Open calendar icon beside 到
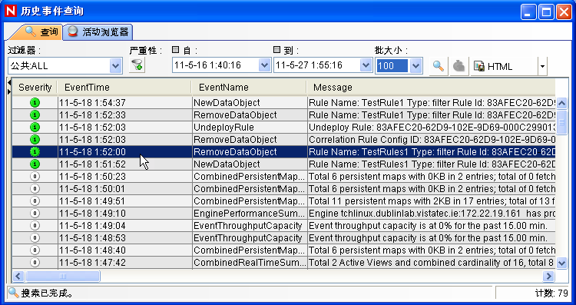This screenshot has height=305, width=576. [x=277, y=50]
